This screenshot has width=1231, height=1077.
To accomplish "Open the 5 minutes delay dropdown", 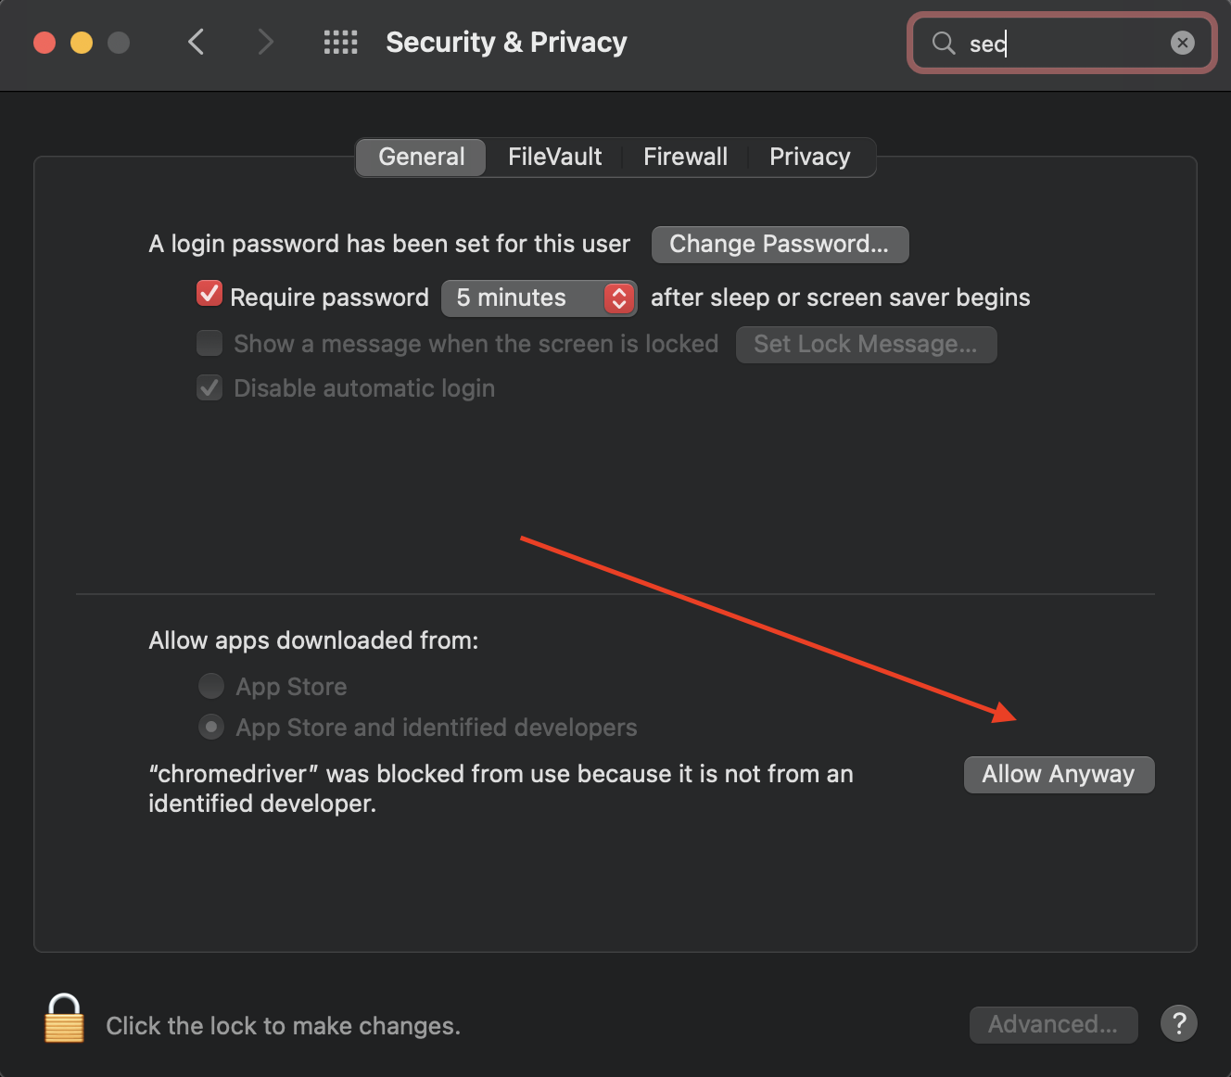I will [x=539, y=298].
